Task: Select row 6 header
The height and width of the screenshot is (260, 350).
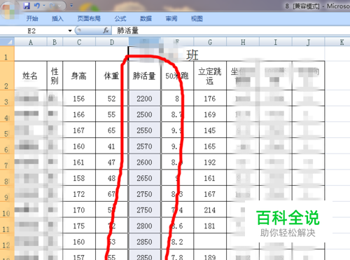Action: pos(7,146)
